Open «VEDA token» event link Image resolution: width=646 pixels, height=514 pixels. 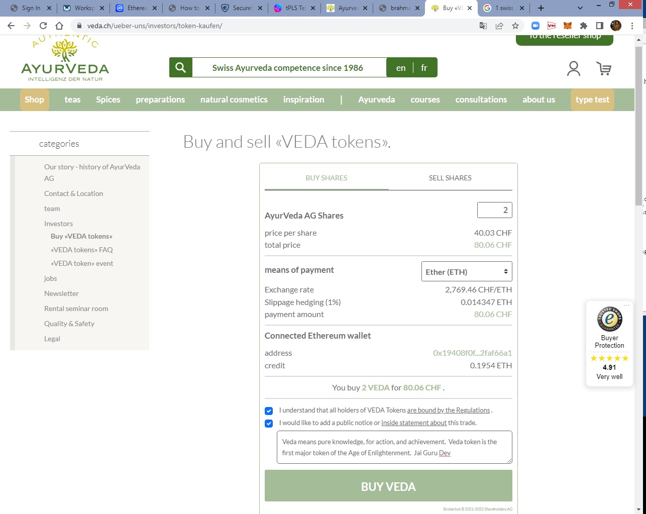click(82, 263)
